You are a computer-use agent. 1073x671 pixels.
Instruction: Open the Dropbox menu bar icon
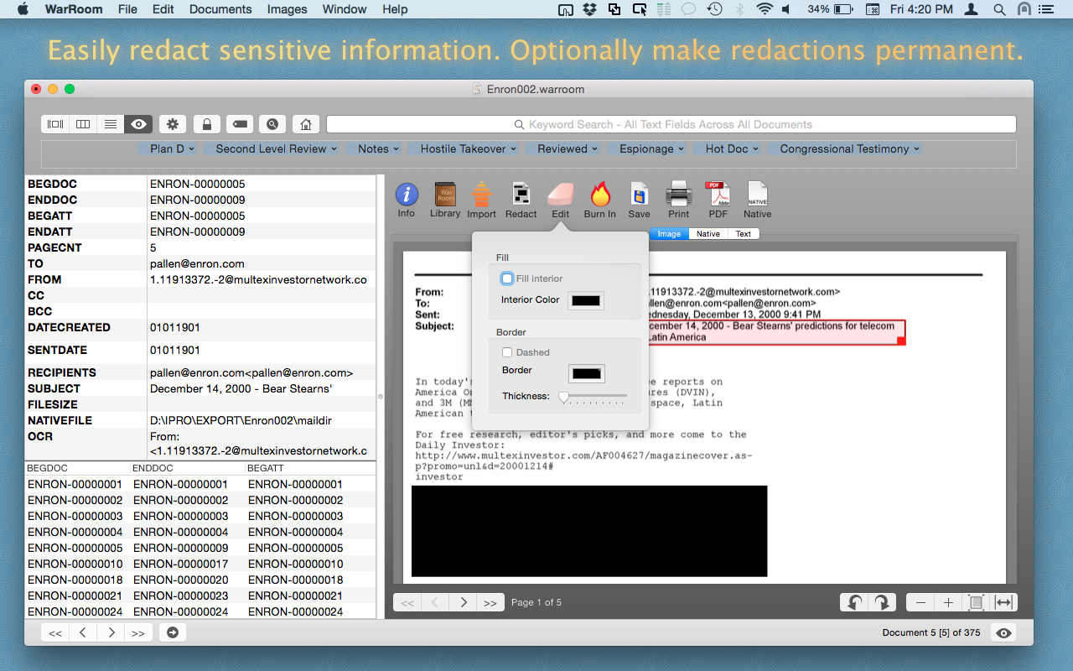(590, 9)
